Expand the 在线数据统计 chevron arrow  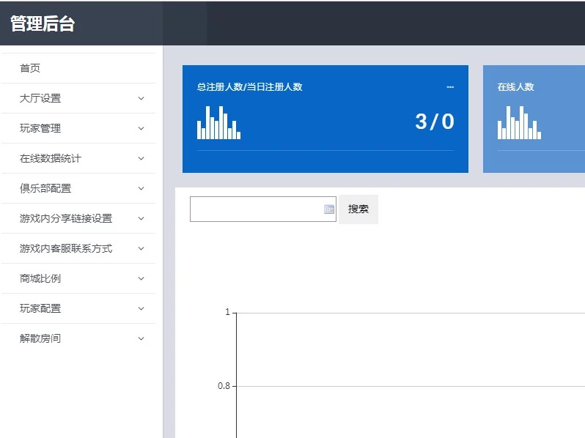141,158
